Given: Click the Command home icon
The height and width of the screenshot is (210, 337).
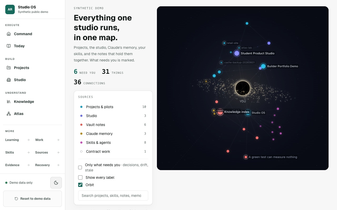Looking at the screenshot, I should pos(9,34).
